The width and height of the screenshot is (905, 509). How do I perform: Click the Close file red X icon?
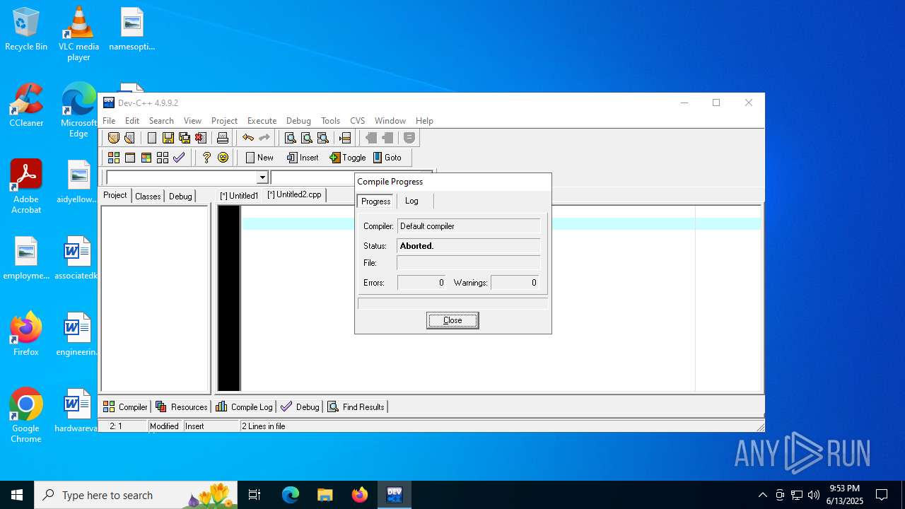(201, 138)
